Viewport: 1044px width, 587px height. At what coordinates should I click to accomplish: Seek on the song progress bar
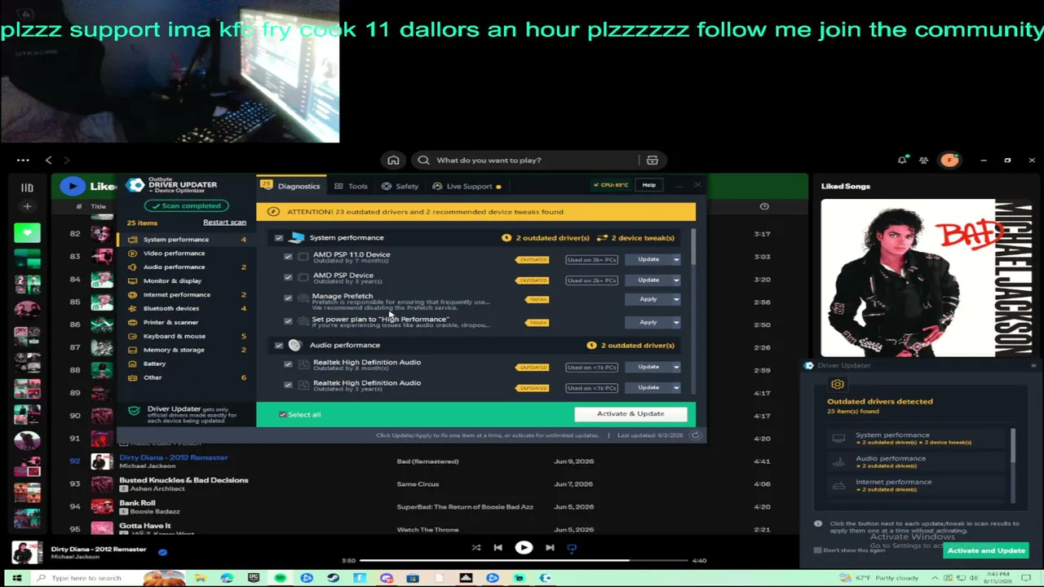coord(524,561)
